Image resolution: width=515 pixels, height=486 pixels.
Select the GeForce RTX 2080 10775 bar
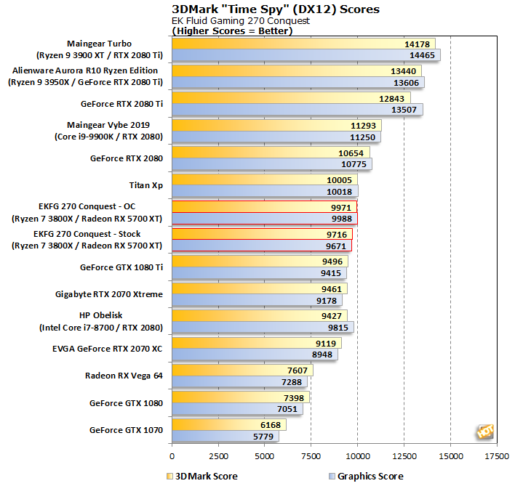271,164
